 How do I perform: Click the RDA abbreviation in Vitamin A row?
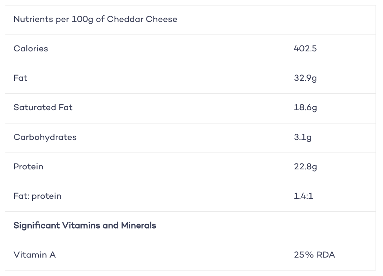point(326,255)
